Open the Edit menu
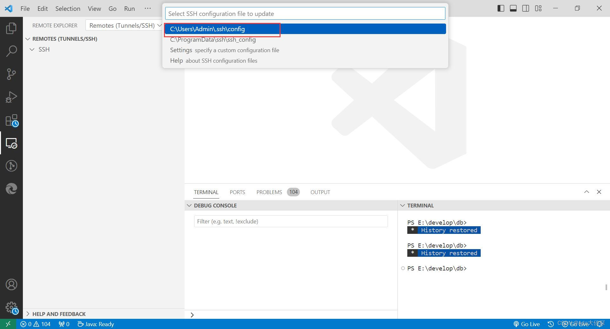 43,9
